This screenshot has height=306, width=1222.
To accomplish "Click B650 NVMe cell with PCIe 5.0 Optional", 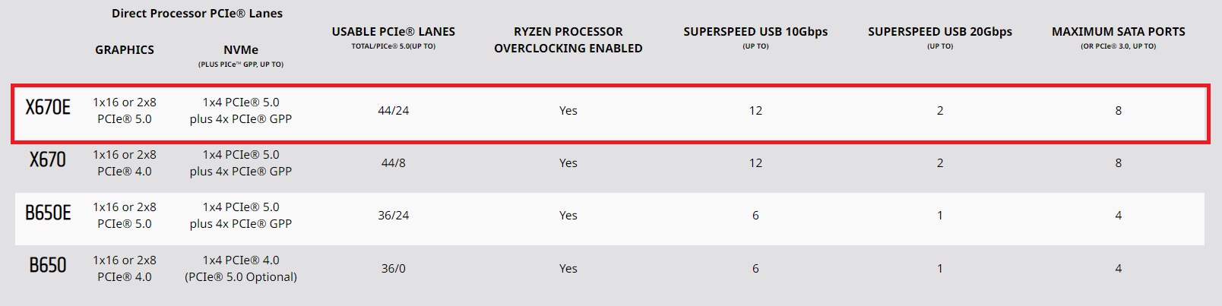I will pos(241,268).
